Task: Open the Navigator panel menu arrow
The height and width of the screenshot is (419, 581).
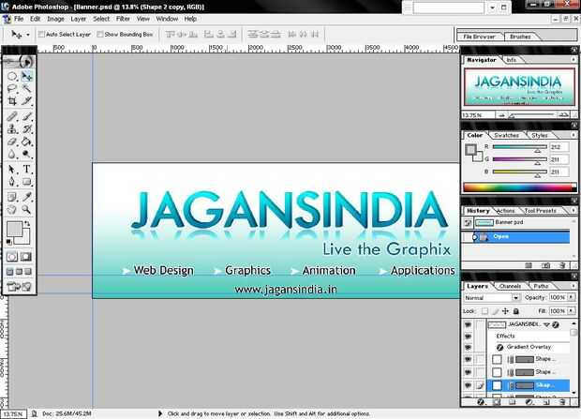Action: [x=574, y=59]
